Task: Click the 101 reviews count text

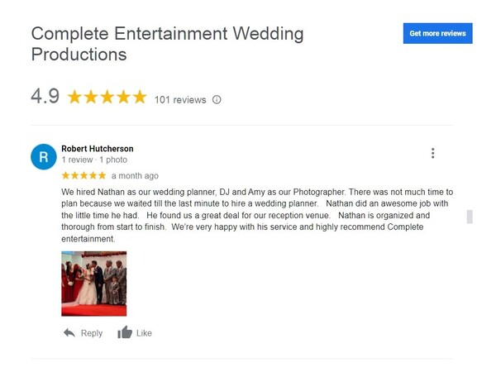Action: coord(180,100)
